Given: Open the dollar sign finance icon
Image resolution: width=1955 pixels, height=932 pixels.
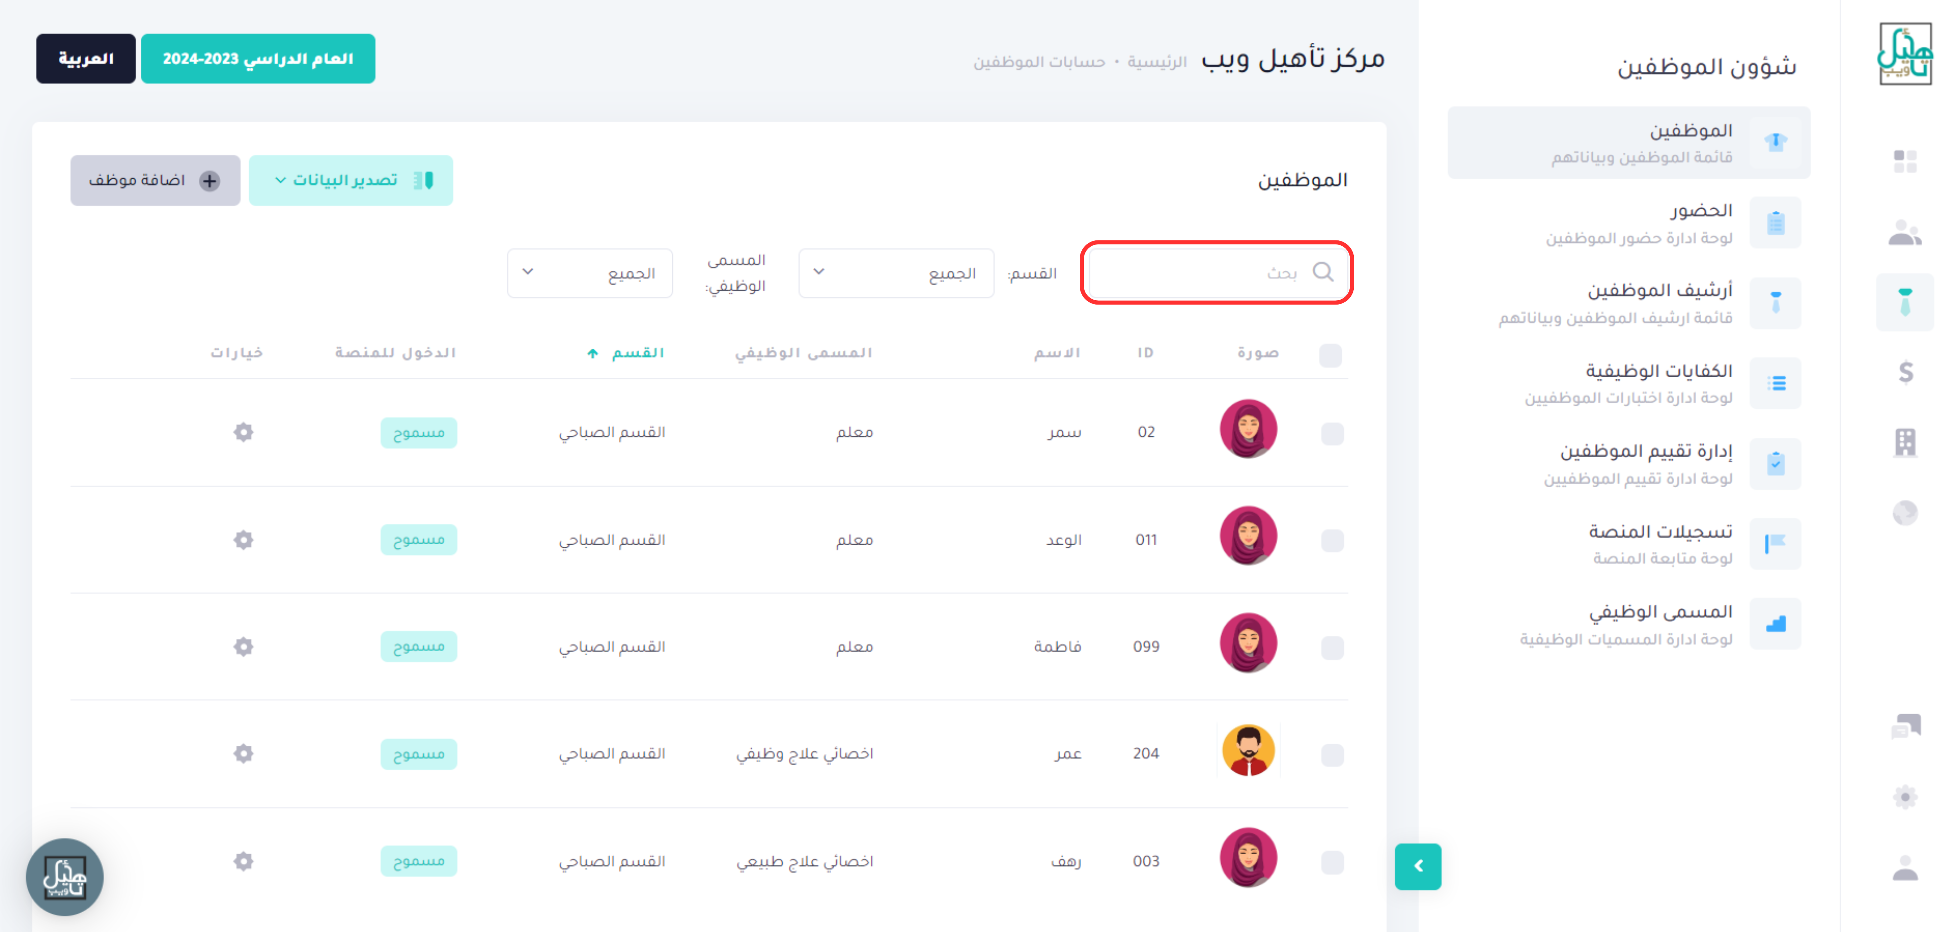Looking at the screenshot, I should 1905,372.
